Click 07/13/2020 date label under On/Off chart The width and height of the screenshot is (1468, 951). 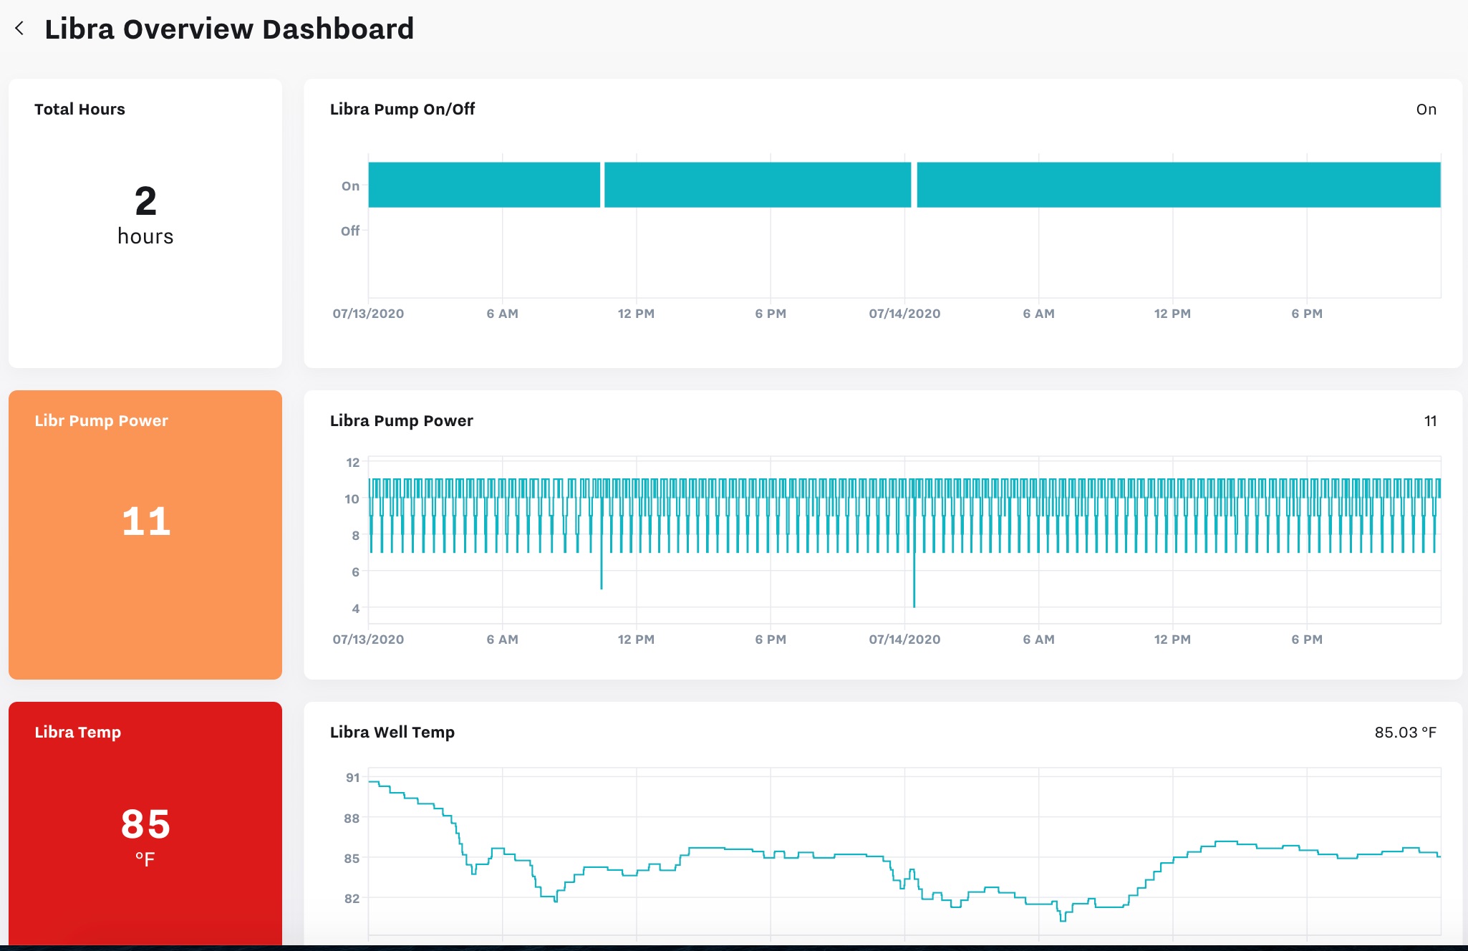click(368, 314)
